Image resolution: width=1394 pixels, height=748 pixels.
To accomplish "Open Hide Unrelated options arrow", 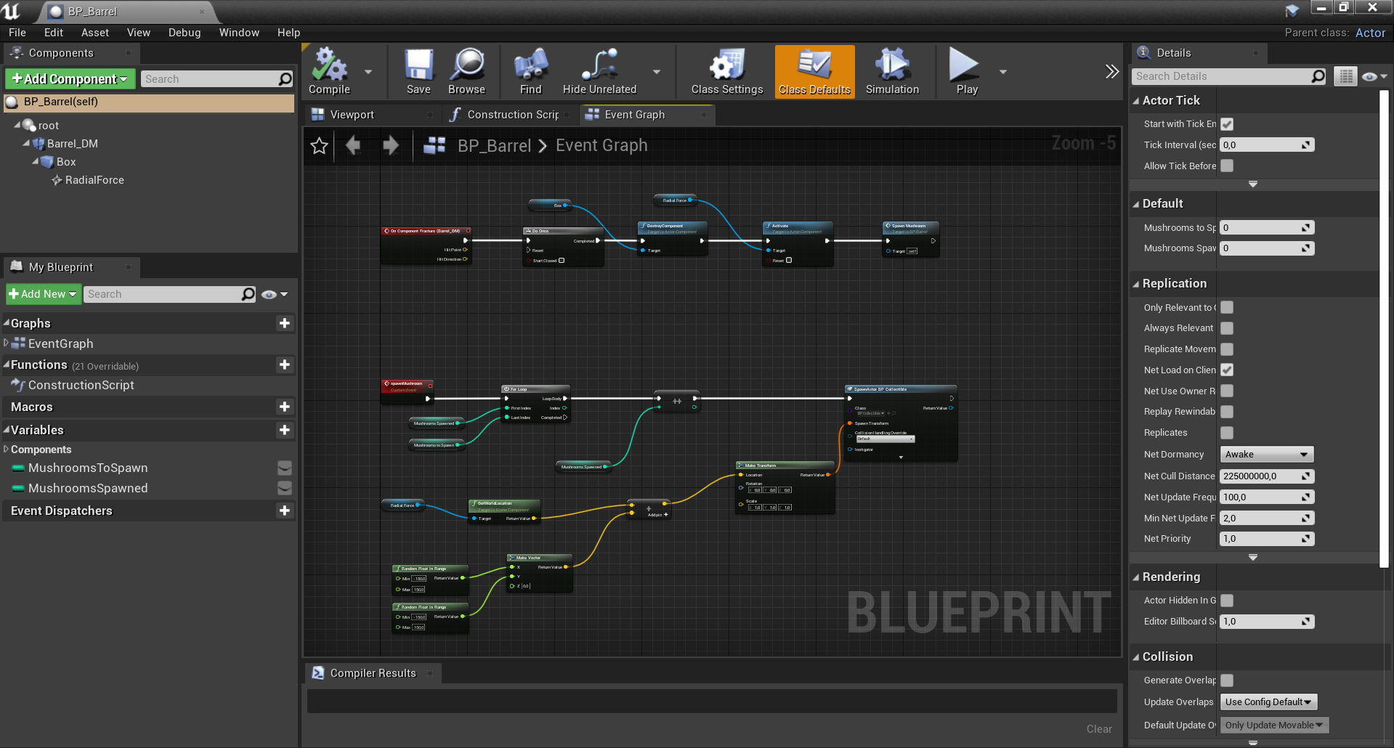I will [x=657, y=72].
